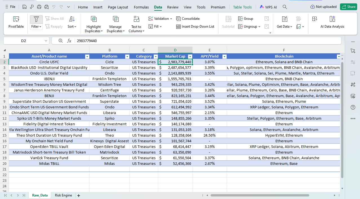This screenshot has width=360, height=199.
Task: Click the settings sliders icon in right sidebar
Action: (x=353, y=62)
